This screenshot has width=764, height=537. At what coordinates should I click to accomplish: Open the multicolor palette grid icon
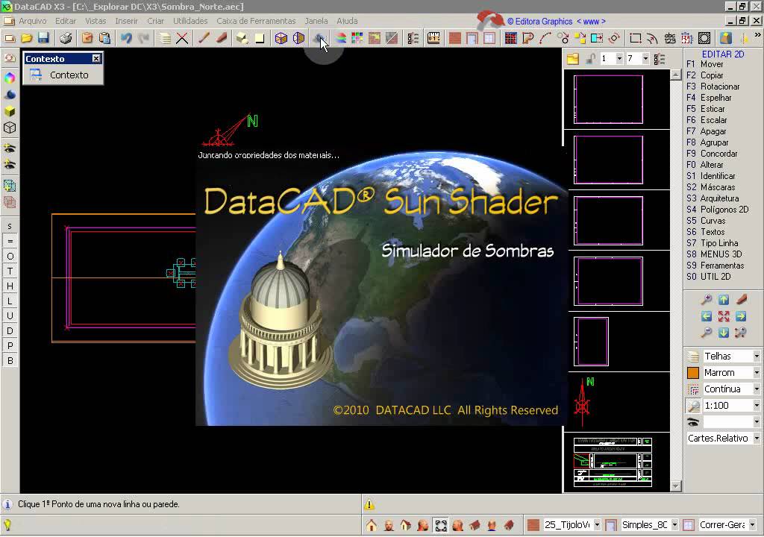[357, 38]
